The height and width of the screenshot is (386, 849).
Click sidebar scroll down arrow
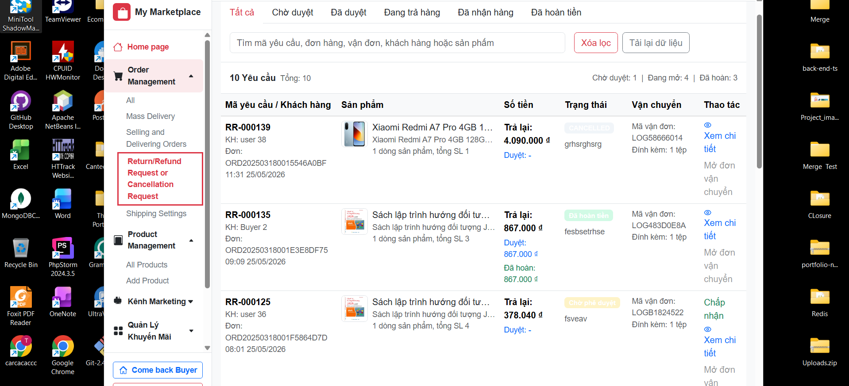[207, 348]
